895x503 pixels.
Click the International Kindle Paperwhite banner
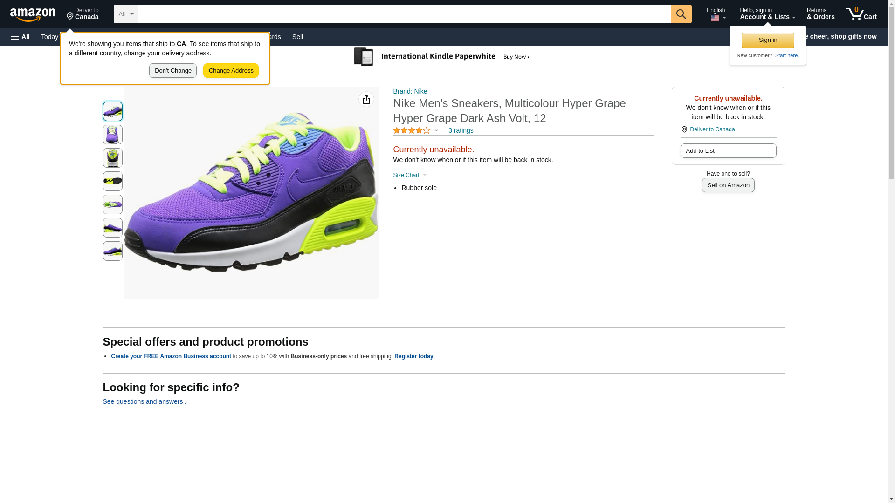[442, 57]
